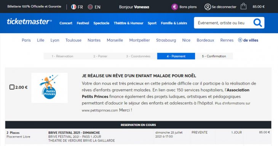Click the ticketmaster logo
This screenshot has height=146, width=278.
pos(29,22)
